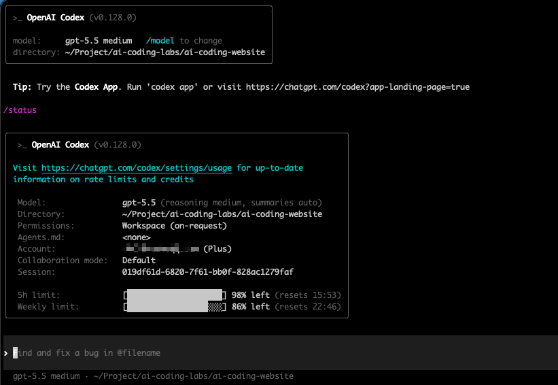
Task: Click the 'Default' collaboration mode value
Action: [x=139, y=261]
